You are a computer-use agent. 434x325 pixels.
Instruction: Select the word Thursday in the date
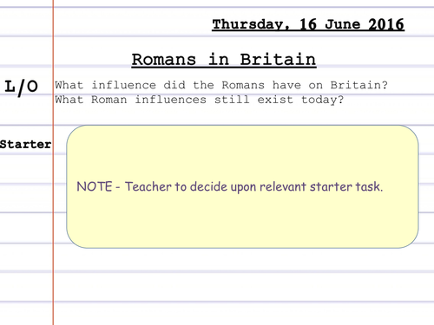coord(248,24)
